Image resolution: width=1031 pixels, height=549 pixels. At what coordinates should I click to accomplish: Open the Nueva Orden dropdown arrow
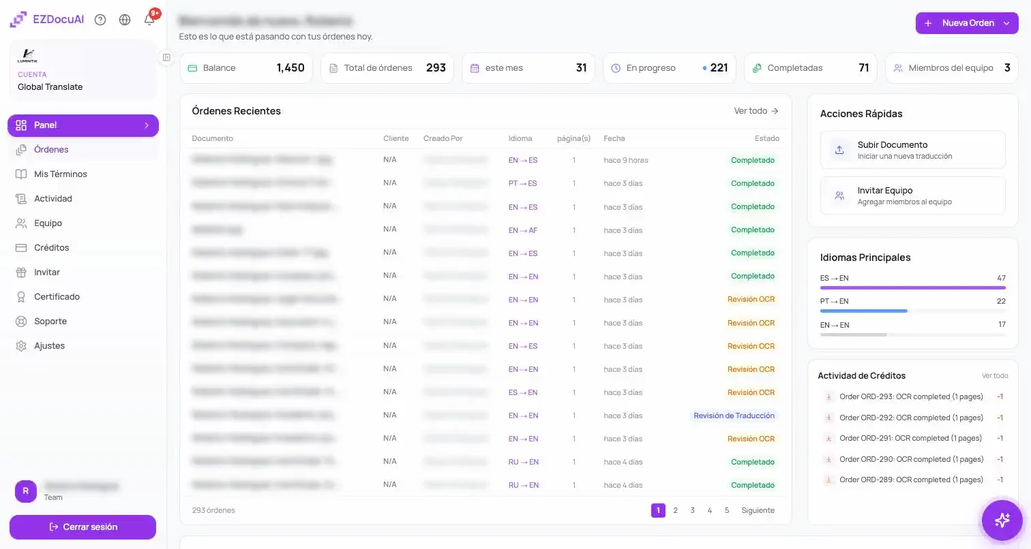[x=1006, y=23]
